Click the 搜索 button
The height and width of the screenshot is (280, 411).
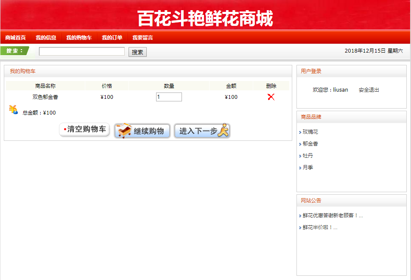[137, 52]
